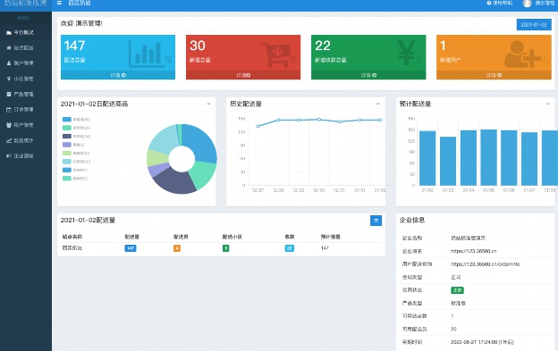The width and height of the screenshot is (558, 351).
Task: Click the blue 147 badge in the table
Action: pyautogui.click(x=131, y=248)
